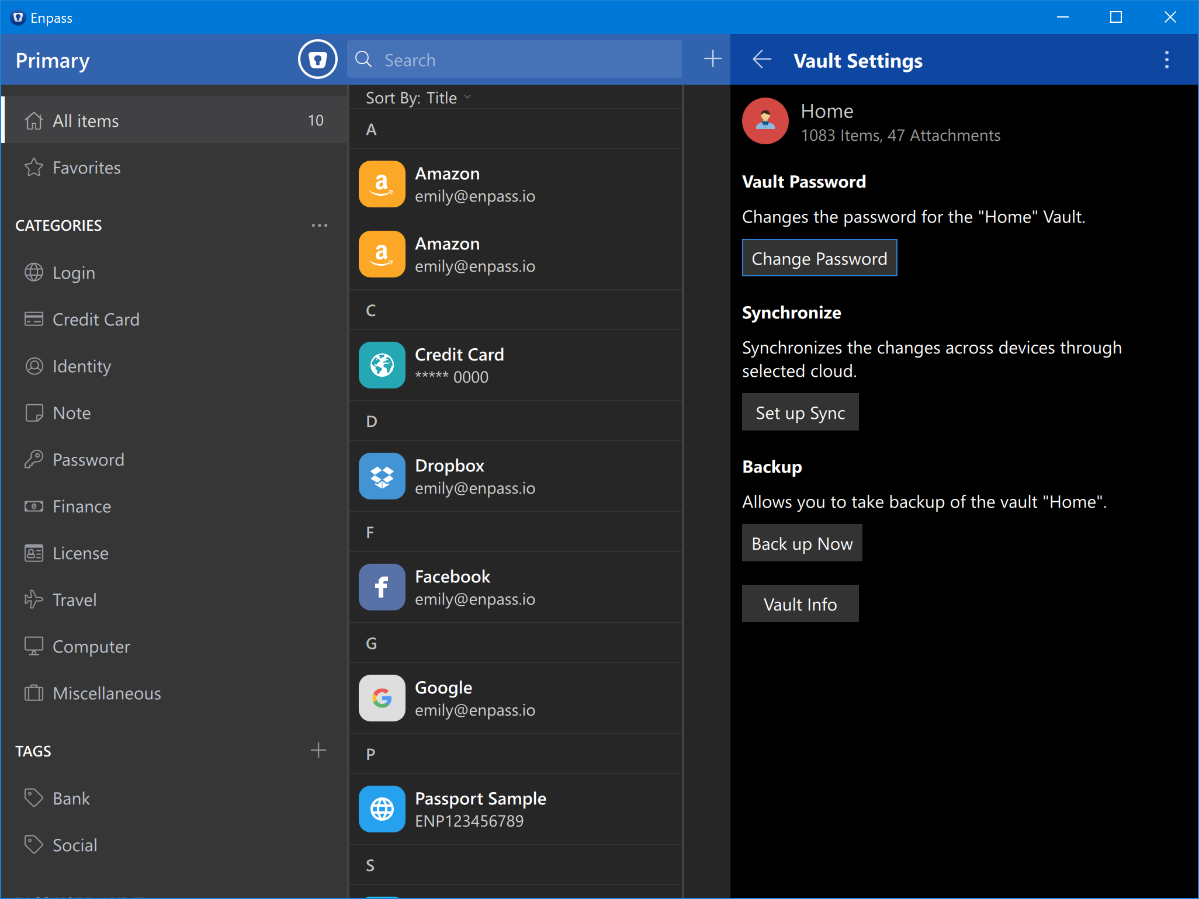1199x899 pixels.
Task: Click the Credit Card item globe icon
Action: tap(382, 365)
